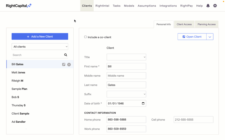Open the date of birth calendar picker
The image size is (225, 140).
coord(143,103)
